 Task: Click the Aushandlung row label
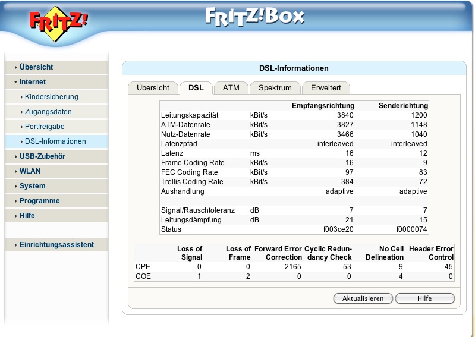(183, 191)
